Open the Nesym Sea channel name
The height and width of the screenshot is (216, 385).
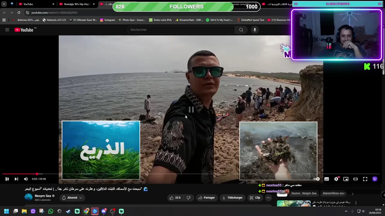point(43,196)
